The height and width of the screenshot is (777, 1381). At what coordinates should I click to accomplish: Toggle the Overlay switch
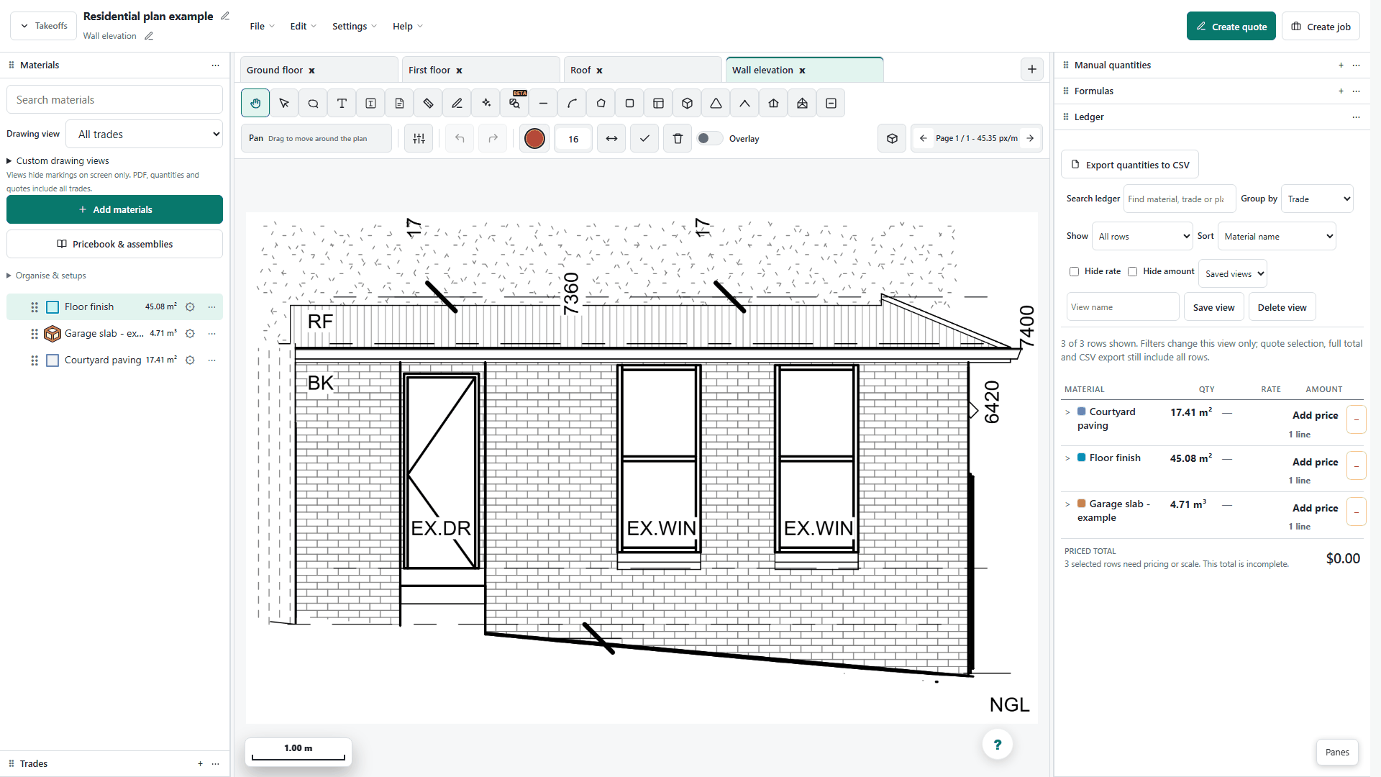click(709, 139)
